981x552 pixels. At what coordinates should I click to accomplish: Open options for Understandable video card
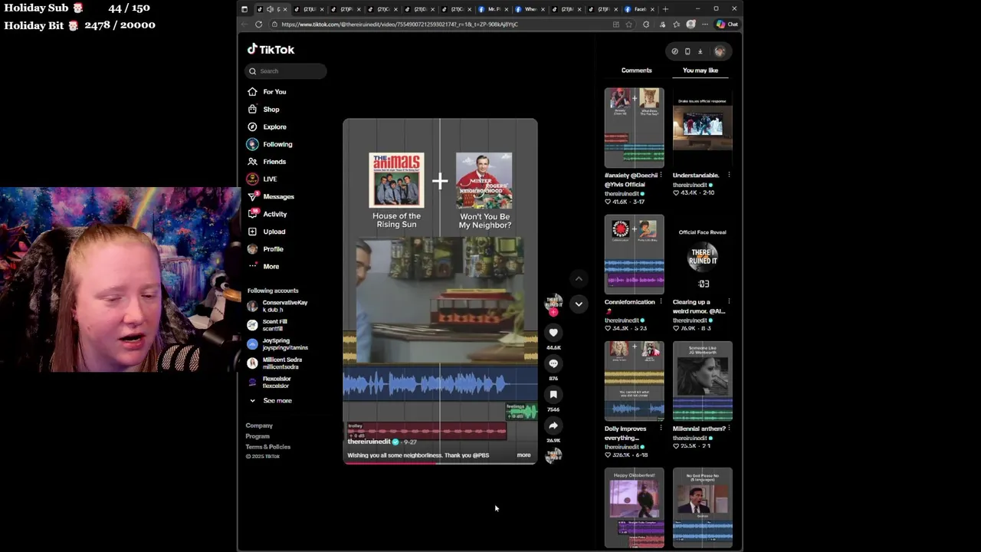click(x=729, y=176)
